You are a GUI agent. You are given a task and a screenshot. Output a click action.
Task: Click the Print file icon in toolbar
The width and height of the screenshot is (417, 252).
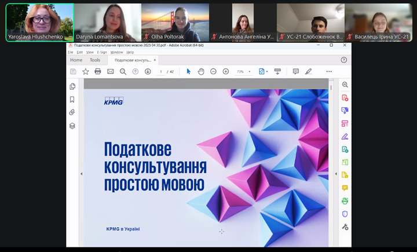[x=98, y=71]
